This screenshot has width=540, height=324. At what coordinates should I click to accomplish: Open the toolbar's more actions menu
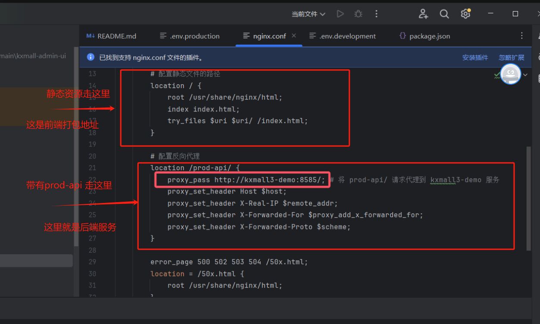coord(377,14)
